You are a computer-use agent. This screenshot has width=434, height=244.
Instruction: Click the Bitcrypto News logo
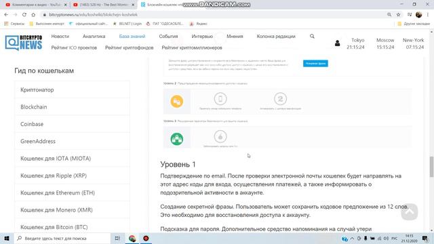24,43
